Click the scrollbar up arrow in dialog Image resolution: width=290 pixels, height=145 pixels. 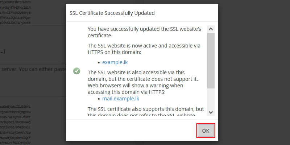tap(211, 29)
